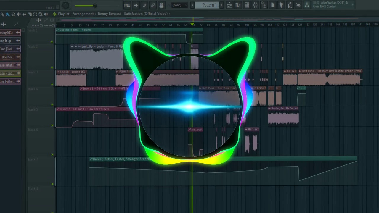Mute Track 5 using its green LED
The height and width of the screenshot is (213, 379).
point(52,125)
